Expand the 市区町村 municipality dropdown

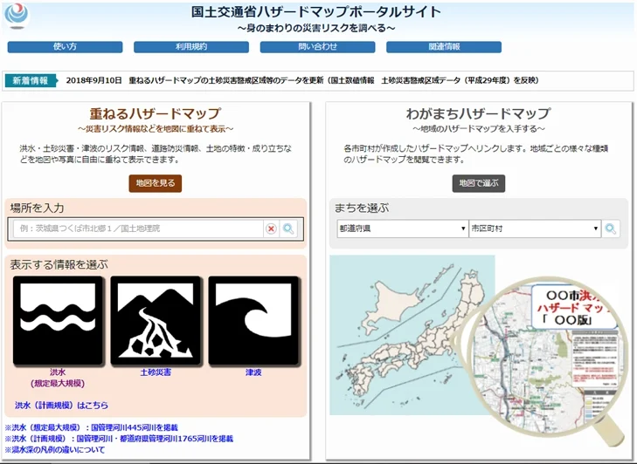(x=534, y=229)
